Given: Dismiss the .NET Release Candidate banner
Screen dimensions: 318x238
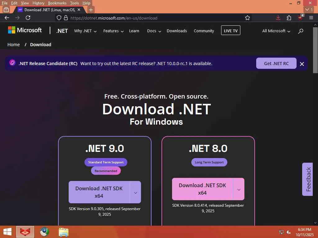Looking at the screenshot, I should point(302,64).
